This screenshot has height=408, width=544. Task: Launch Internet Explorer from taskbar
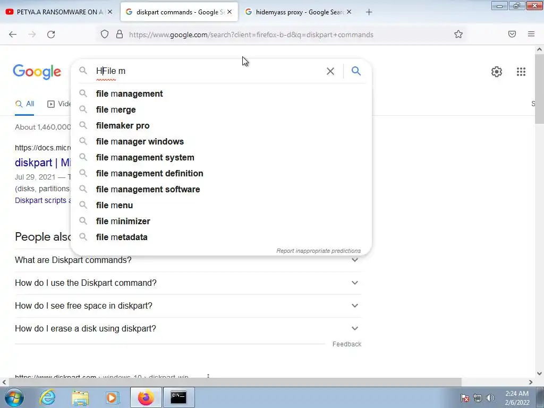coord(47,397)
